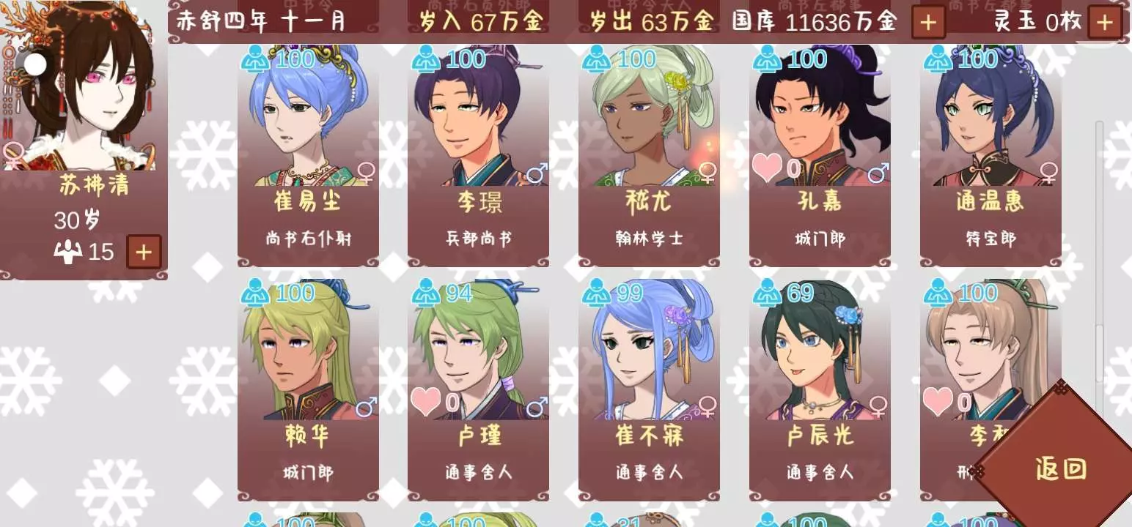Tap the female symbol on 通温惠's card

point(1049,173)
